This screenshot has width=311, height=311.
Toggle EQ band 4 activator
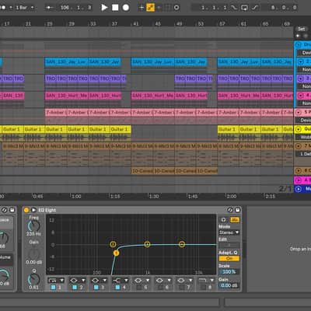(117, 287)
